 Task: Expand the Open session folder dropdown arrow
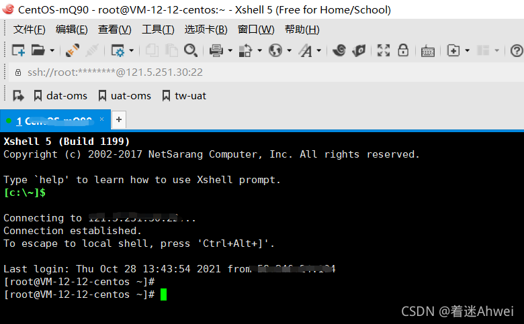(x=52, y=51)
